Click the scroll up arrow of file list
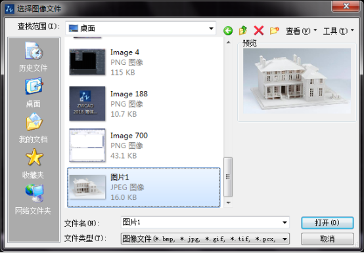This screenshot has height=253, width=364. 229,43
